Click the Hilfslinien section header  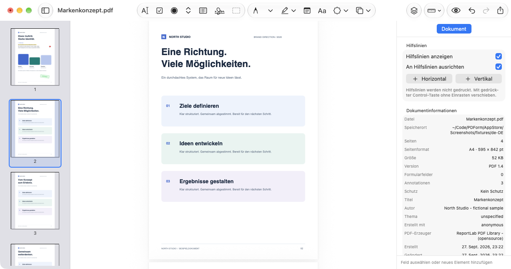point(416,45)
